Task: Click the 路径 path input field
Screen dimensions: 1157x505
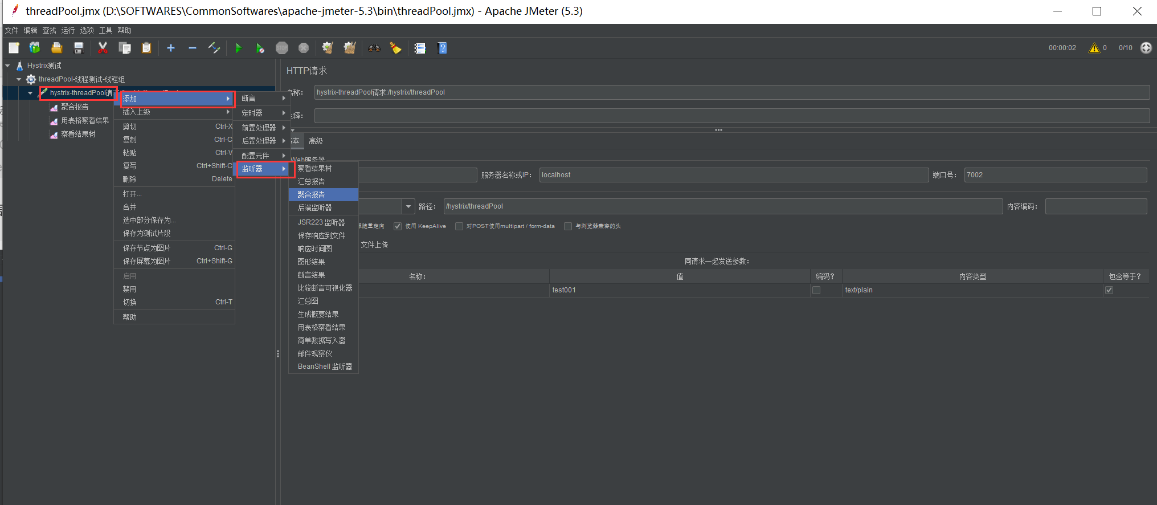Action: [x=723, y=206]
